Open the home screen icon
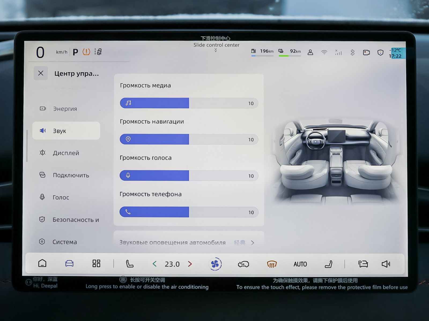429x321 pixels. (42, 263)
